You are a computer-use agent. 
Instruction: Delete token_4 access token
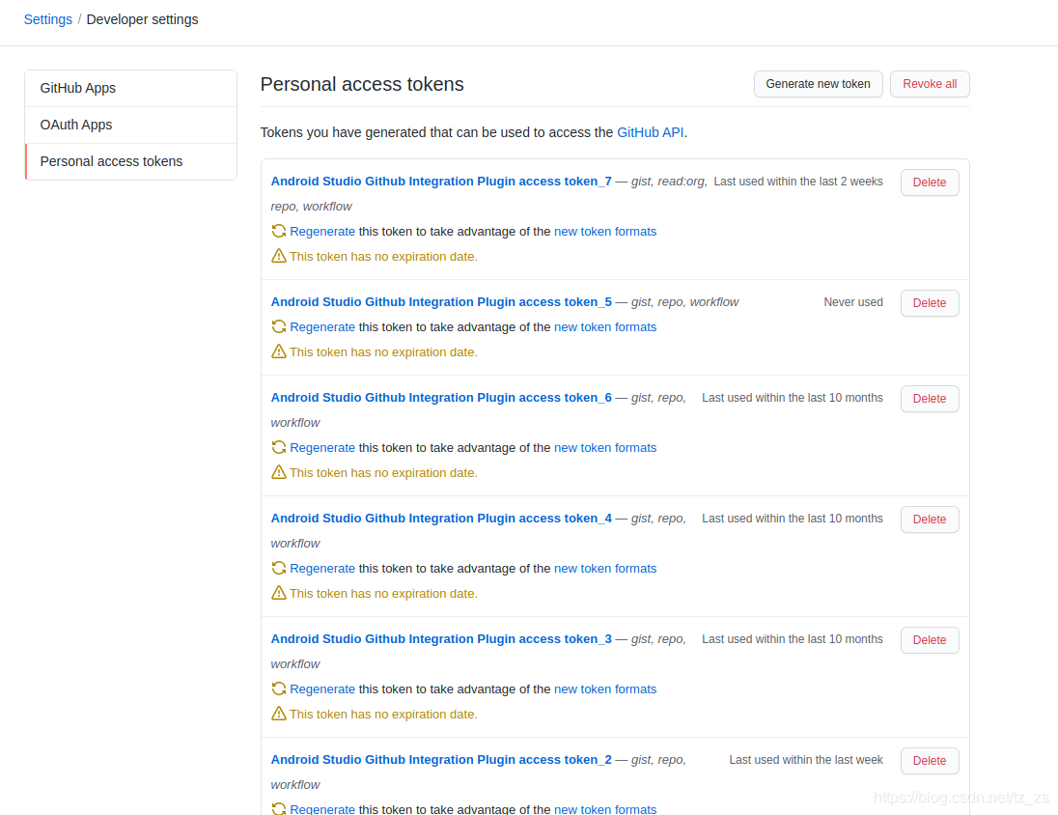[x=929, y=520]
